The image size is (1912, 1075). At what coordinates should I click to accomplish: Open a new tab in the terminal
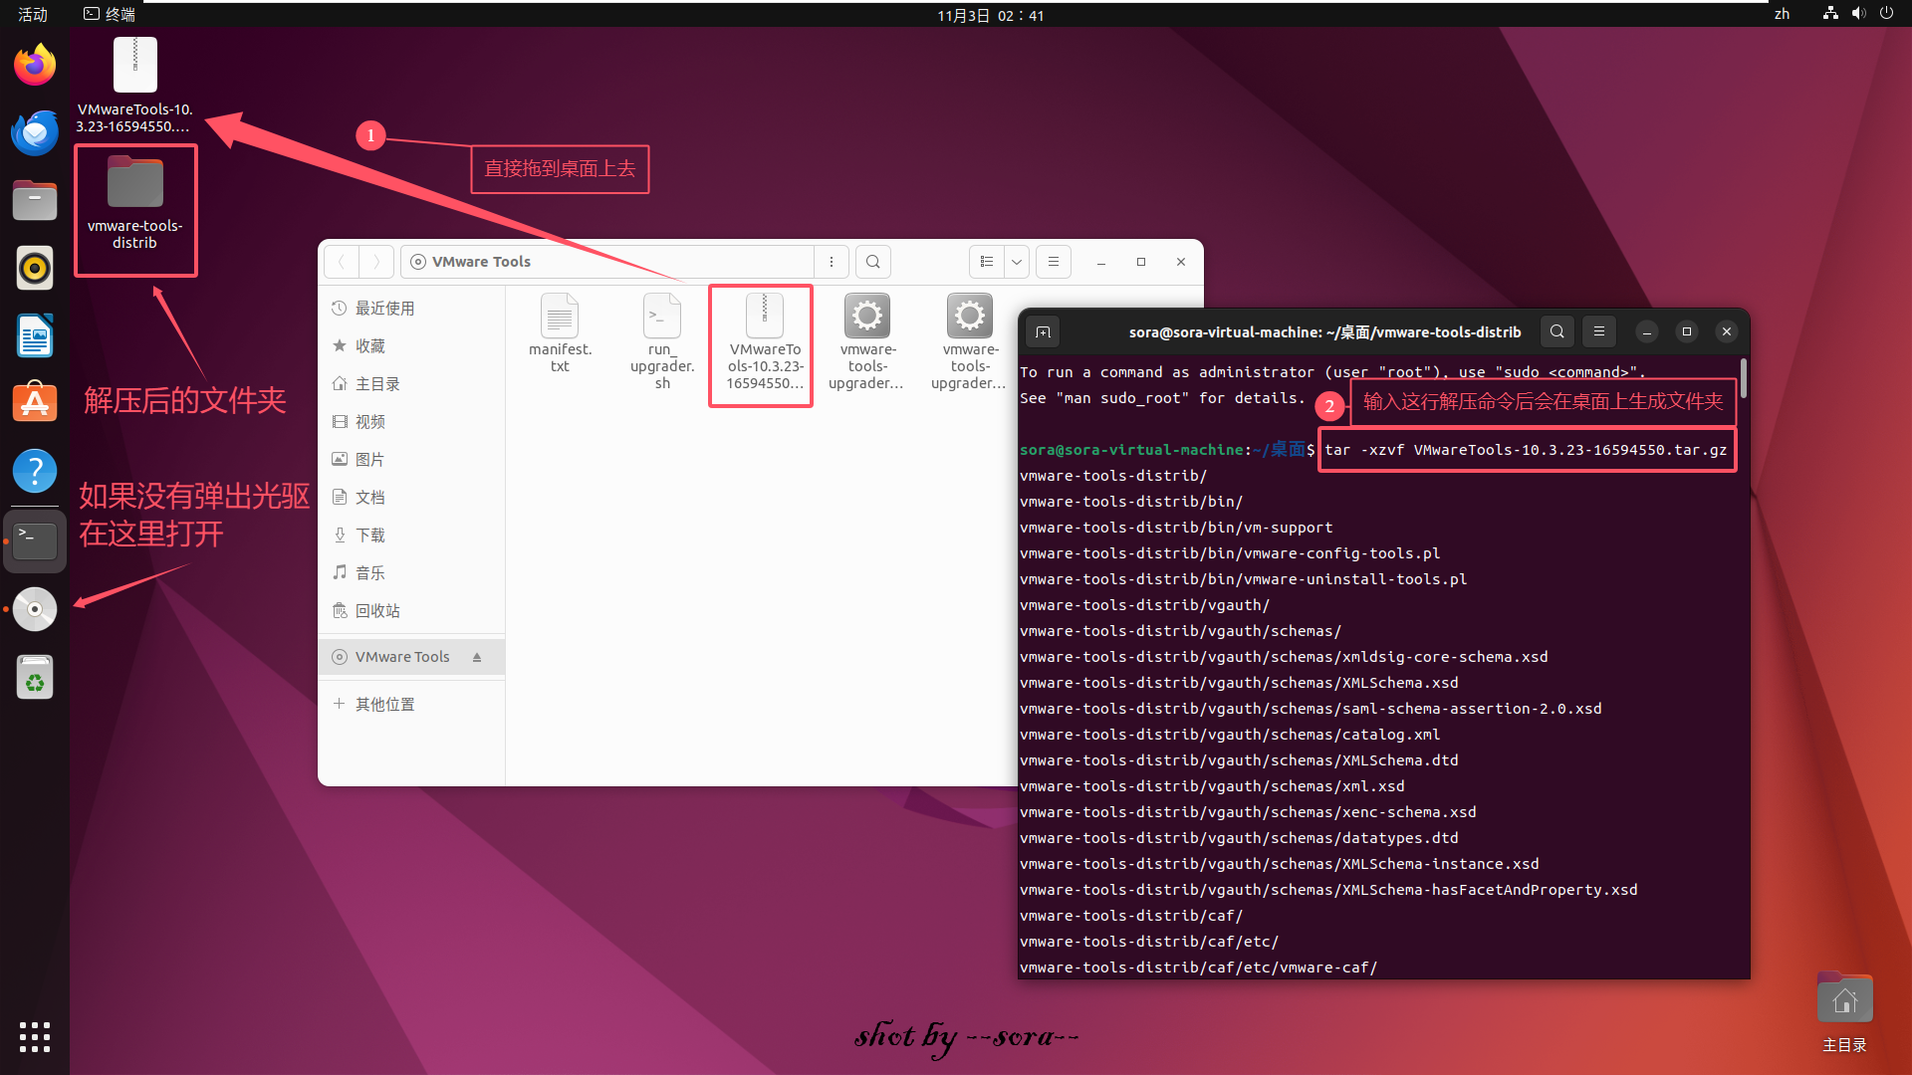pyautogui.click(x=1043, y=332)
